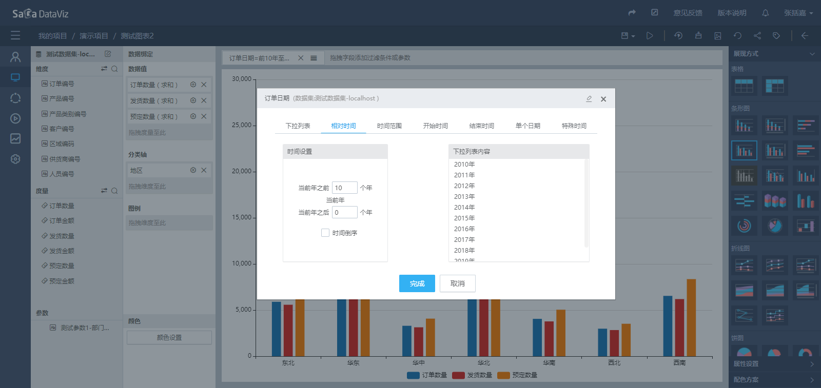Viewport: 821px width, 388px height.
Task: Open user profile icon in left sidebar
Action: click(x=15, y=57)
